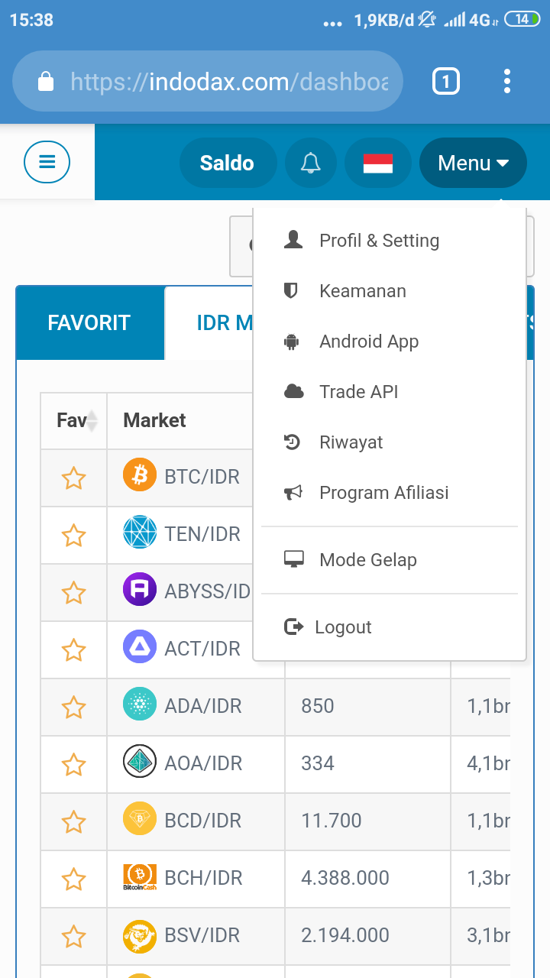Click the Bitcoin logo in BTC/IDR row

pos(140,476)
